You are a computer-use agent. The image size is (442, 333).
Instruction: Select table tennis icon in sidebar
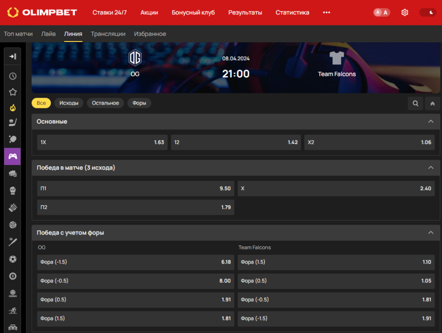pos(13,139)
